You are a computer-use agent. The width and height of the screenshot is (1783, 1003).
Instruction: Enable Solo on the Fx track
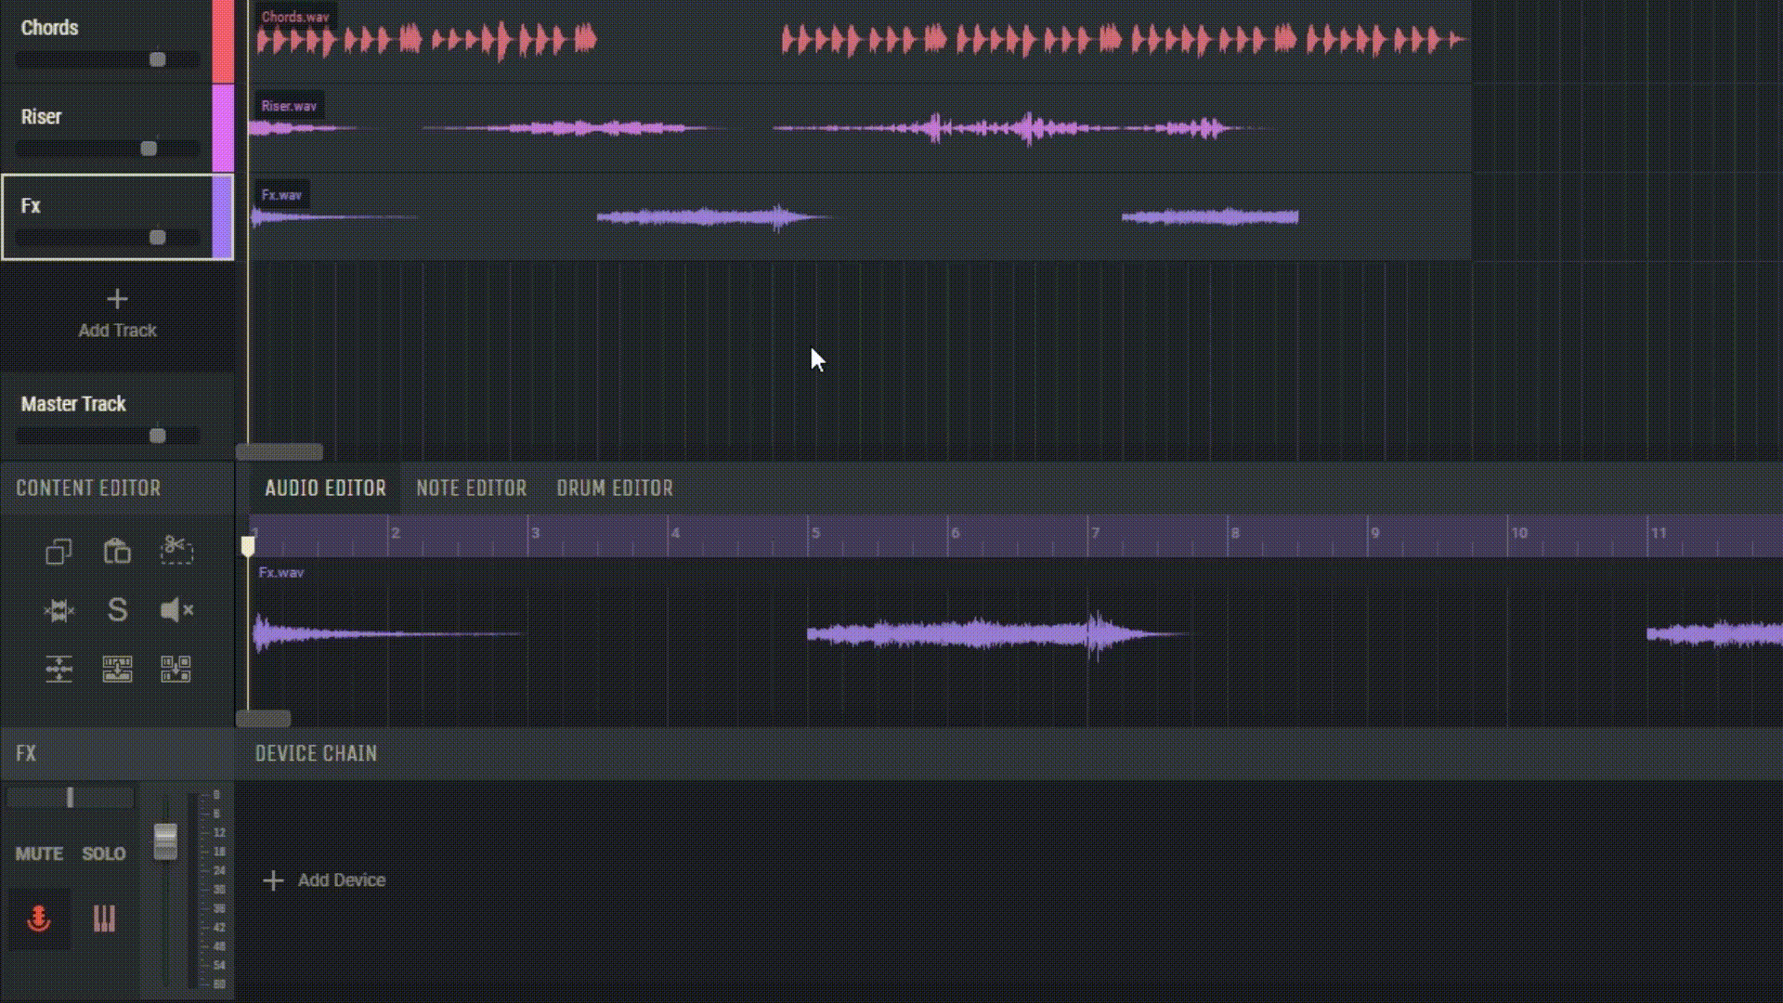(x=103, y=853)
